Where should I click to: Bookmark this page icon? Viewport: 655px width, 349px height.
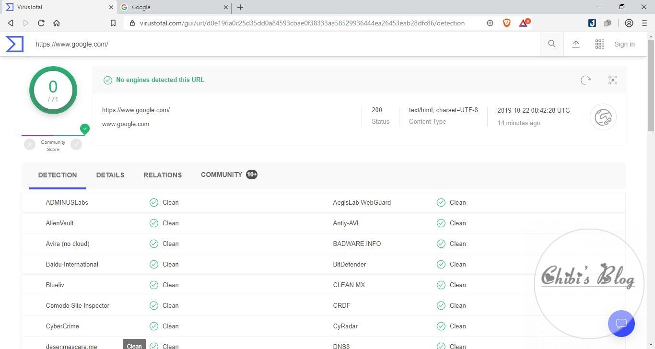click(x=113, y=23)
